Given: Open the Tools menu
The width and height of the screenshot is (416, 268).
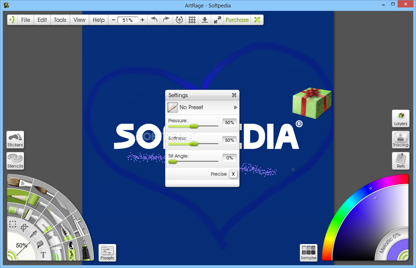Looking at the screenshot, I should coord(60,20).
